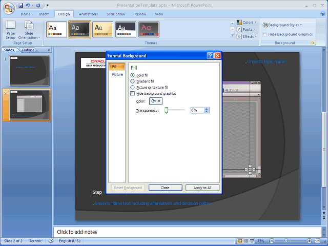
Task: Expand the Background Styles menu
Action: tap(282, 25)
